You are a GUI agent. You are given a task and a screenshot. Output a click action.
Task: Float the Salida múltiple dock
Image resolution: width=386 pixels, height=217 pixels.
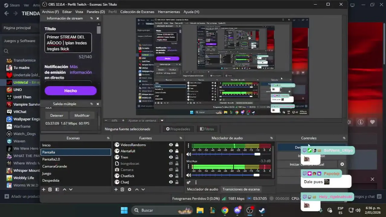tap(92, 104)
